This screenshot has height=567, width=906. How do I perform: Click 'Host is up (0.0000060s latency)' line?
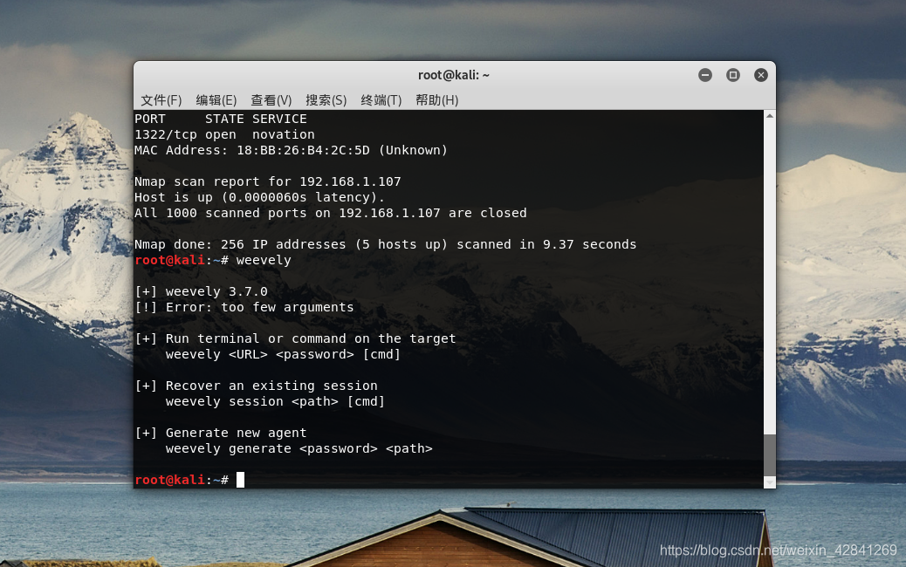pos(259,197)
